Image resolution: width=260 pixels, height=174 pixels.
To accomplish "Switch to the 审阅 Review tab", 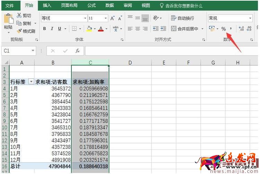I will click(x=128, y=6).
